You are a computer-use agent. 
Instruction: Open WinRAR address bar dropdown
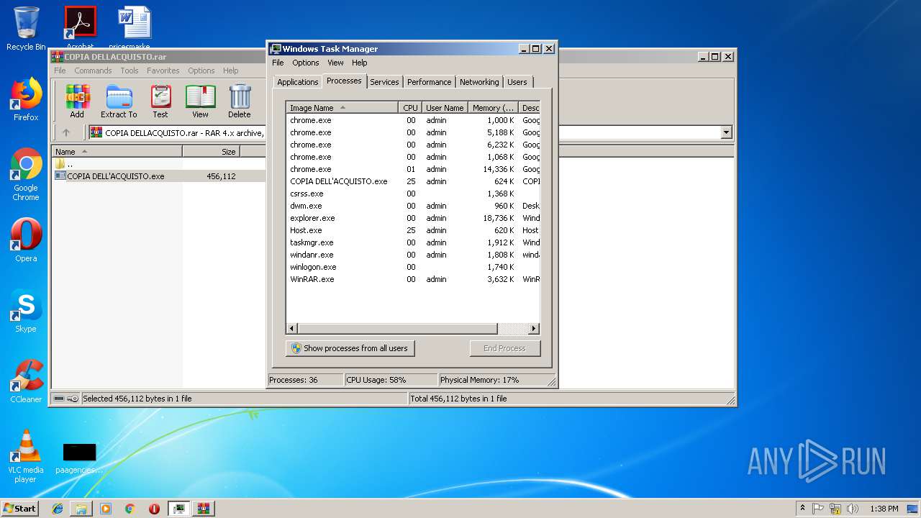coord(726,132)
